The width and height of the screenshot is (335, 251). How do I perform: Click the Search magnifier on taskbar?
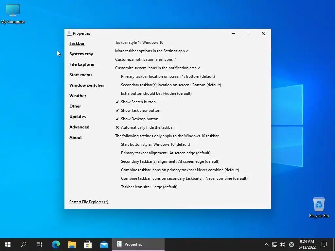[24, 244]
